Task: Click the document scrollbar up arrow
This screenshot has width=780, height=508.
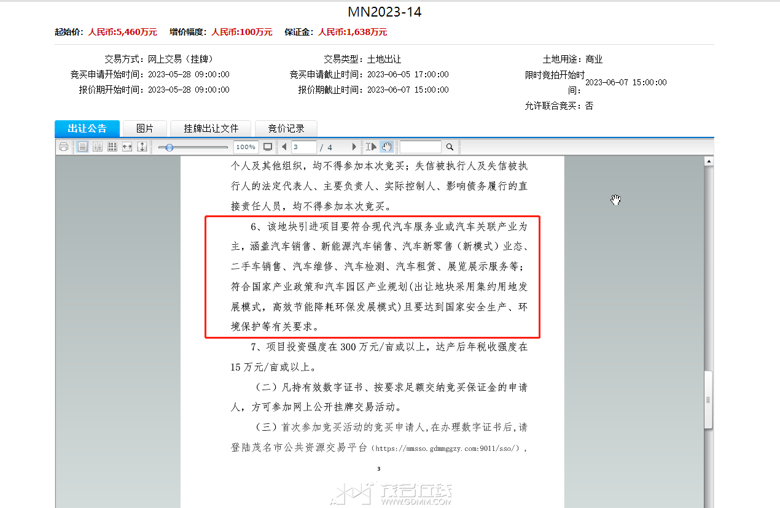Action: [x=709, y=161]
